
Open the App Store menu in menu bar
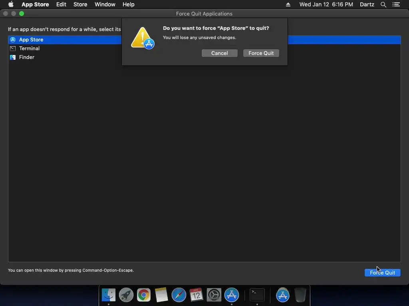point(35,4)
